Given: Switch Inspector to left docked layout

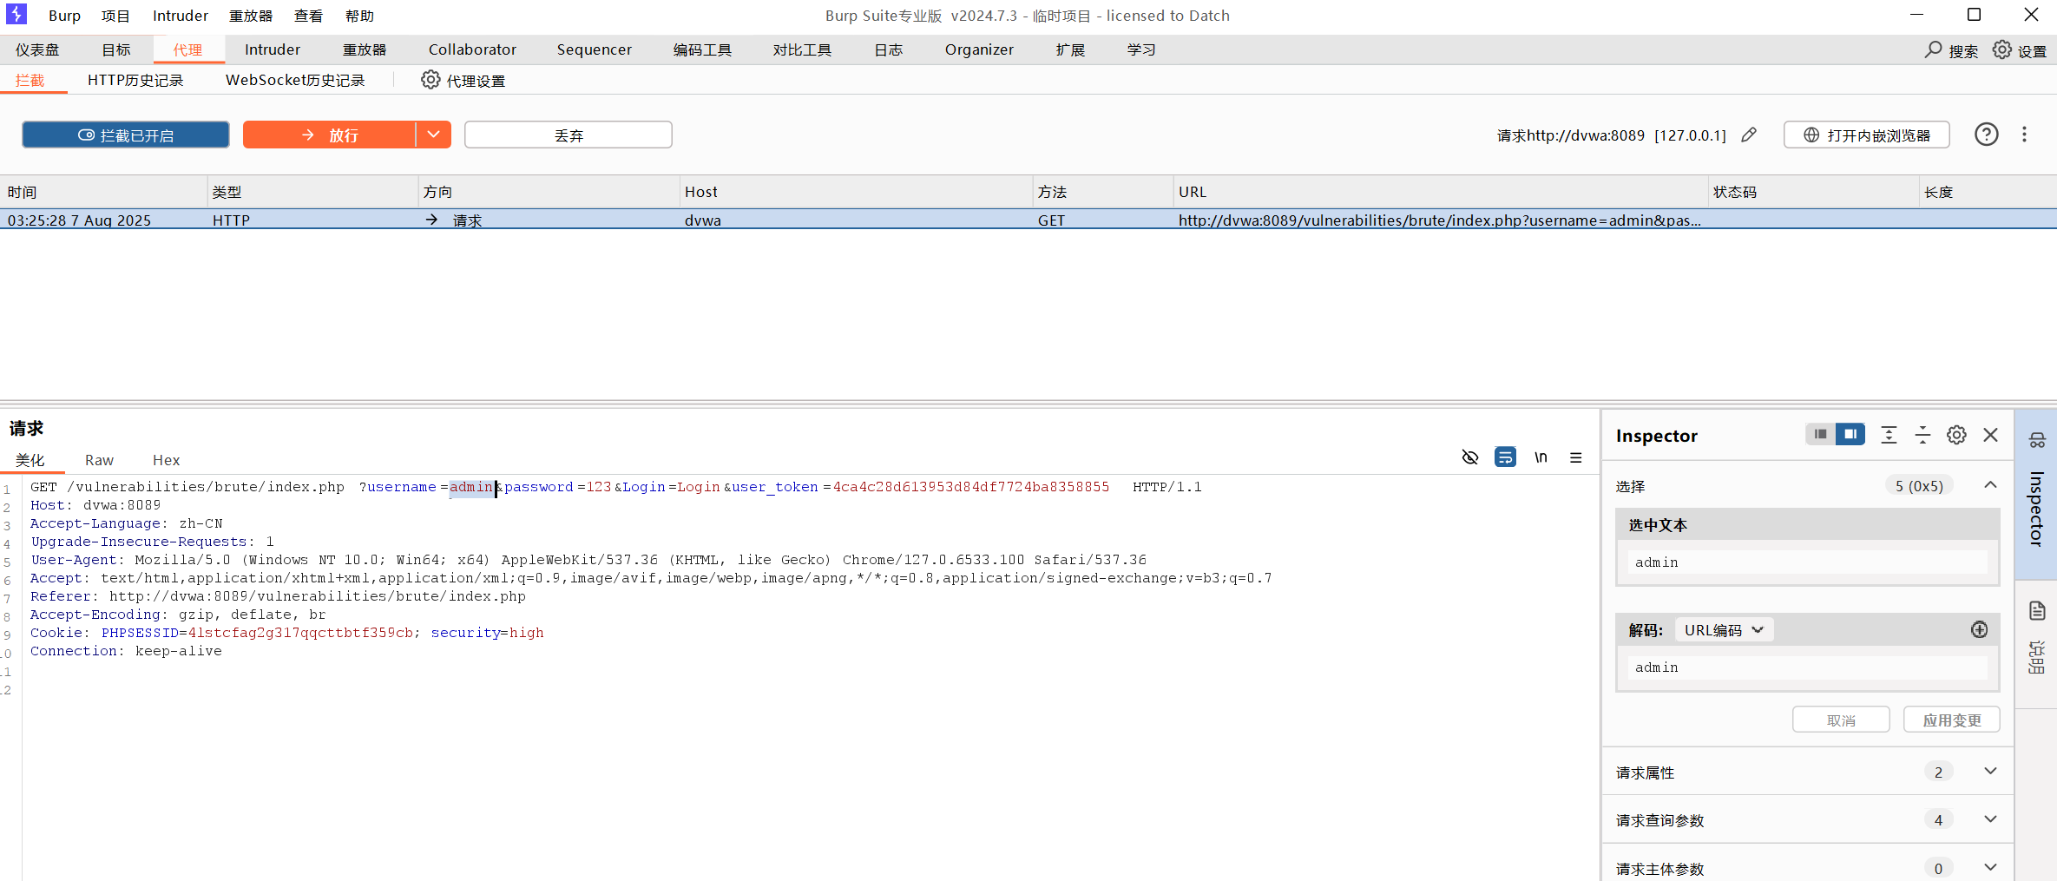Looking at the screenshot, I should 1820,434.
